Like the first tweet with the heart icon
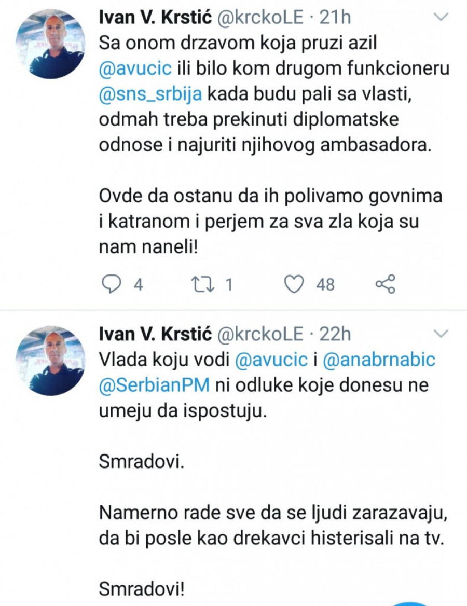Viewport: 467px width, 606px height. click(x=295, y=284)
